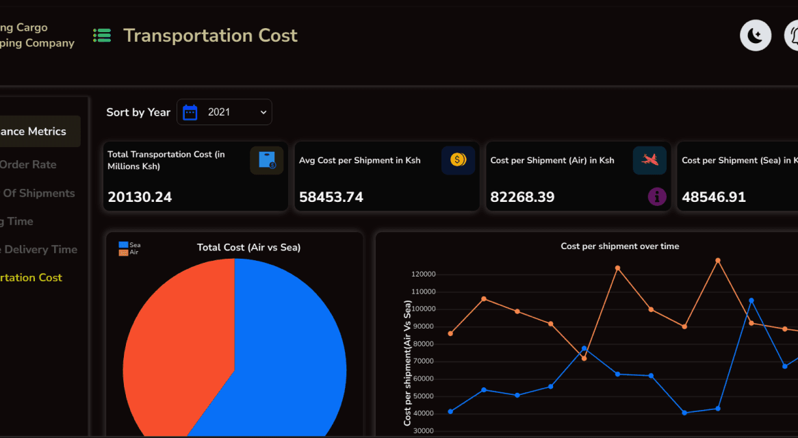The image size is (798, 438).
Task: Click the Sea cost value 48546.91
Action: coord(714,197)
